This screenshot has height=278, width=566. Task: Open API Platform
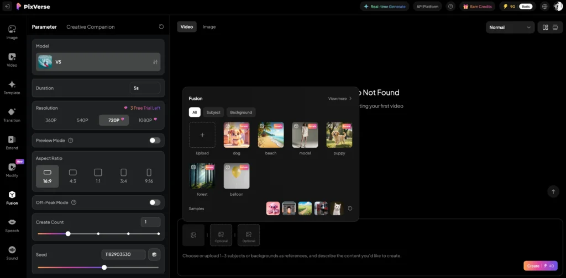(428, 7)
